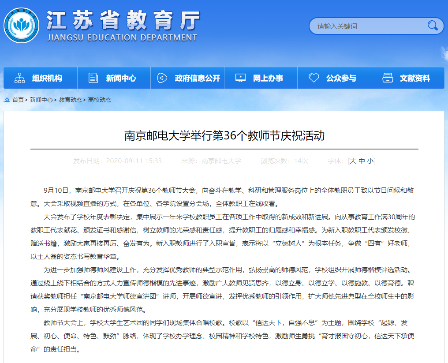
Task: Click the Jiangsu Education Department logo
Action: (x=21, y=25)
